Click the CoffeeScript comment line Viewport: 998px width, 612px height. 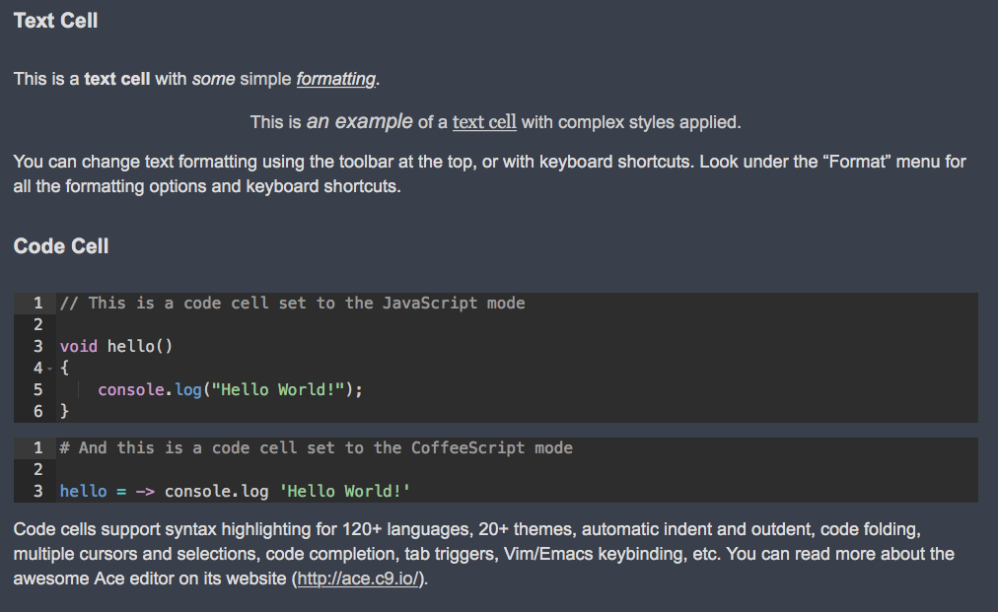(x=317, y=447)
